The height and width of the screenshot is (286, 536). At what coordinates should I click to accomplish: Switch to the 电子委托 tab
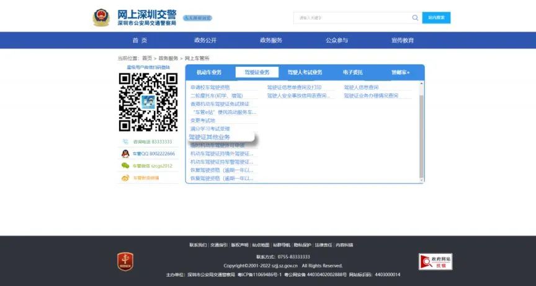[353, 72]
